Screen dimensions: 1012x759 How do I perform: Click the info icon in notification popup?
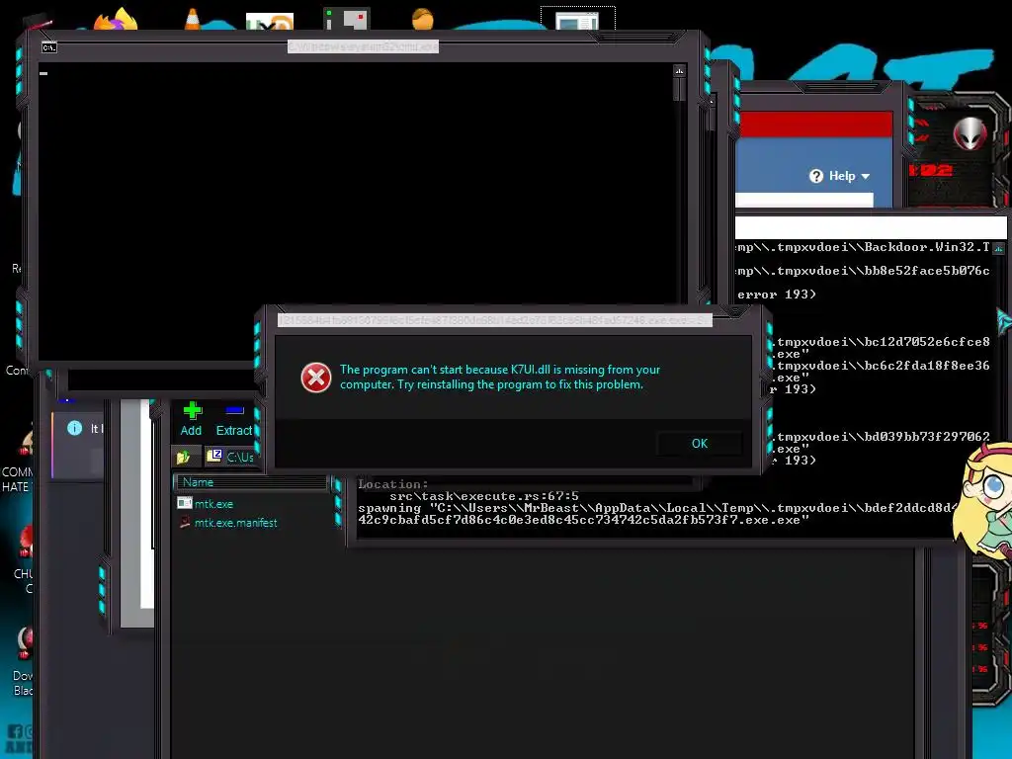point(75,428)
